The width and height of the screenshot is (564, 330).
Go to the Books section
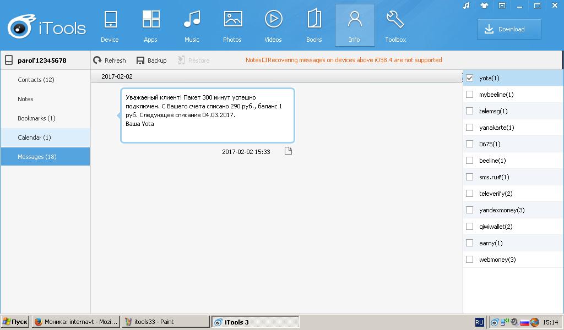(314, 25)
